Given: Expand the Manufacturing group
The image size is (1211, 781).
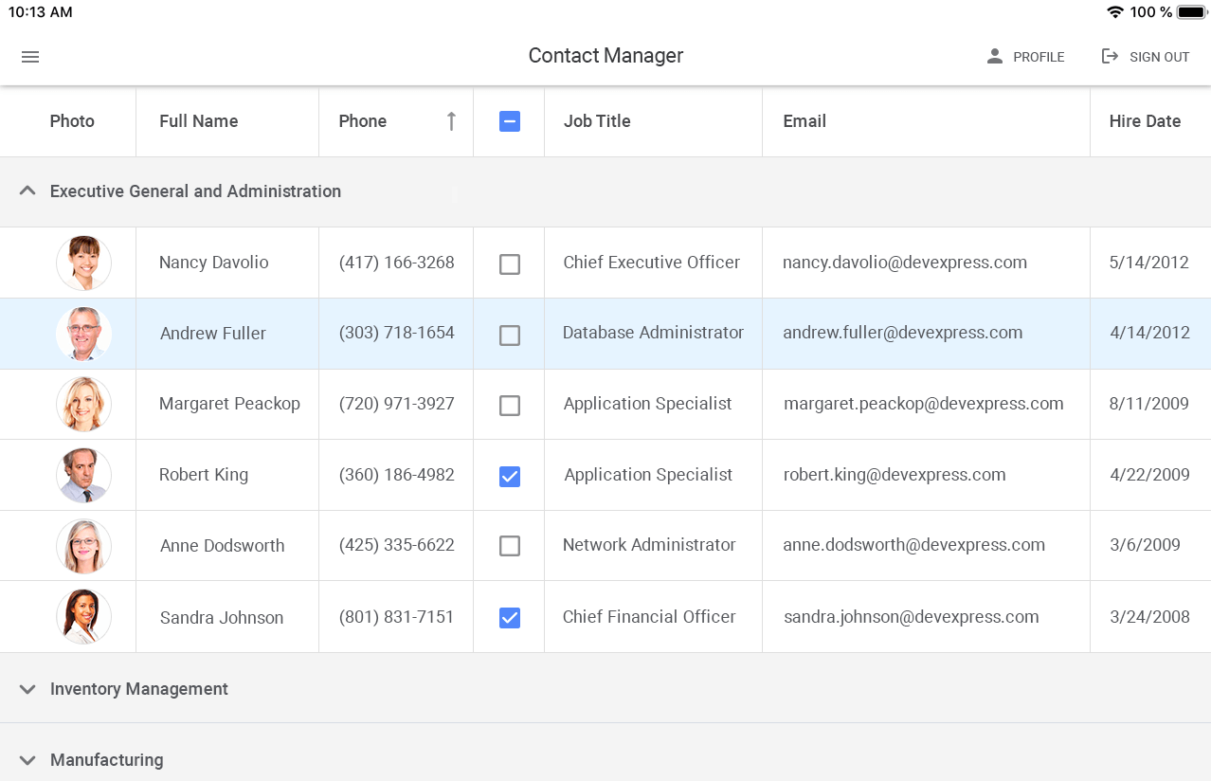Looking at the screenshot, I should [27, 759].
